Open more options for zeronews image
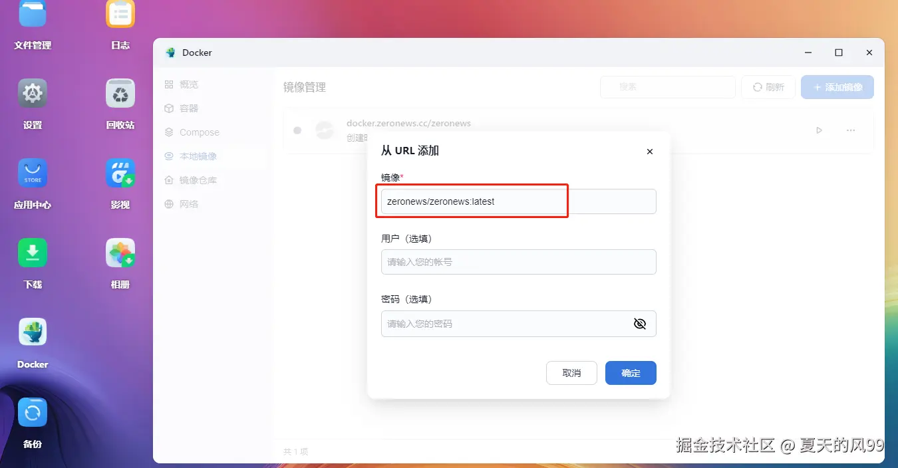 click(851, 130)
